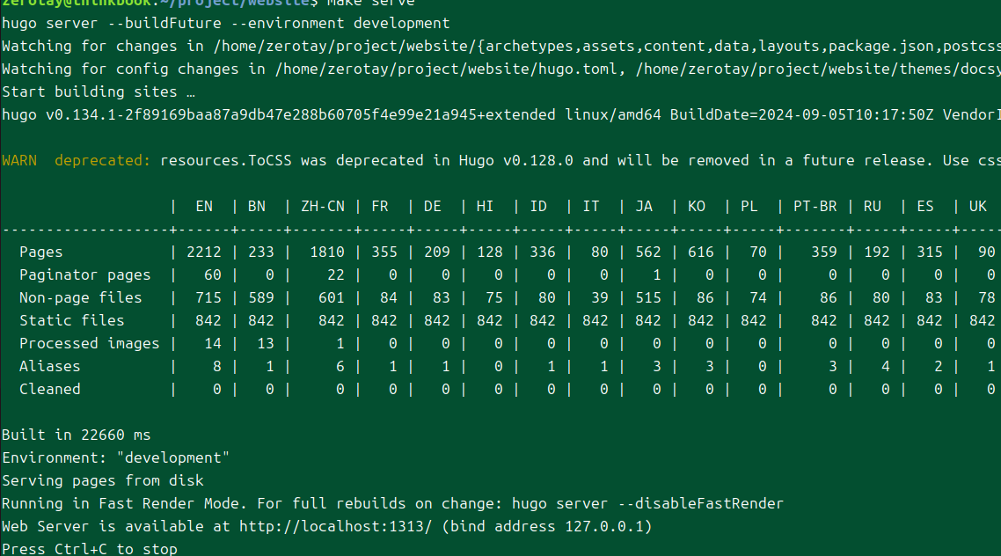1001x556 pixels.
Task: Select the Non-page files row label
Action: point(81,297)
